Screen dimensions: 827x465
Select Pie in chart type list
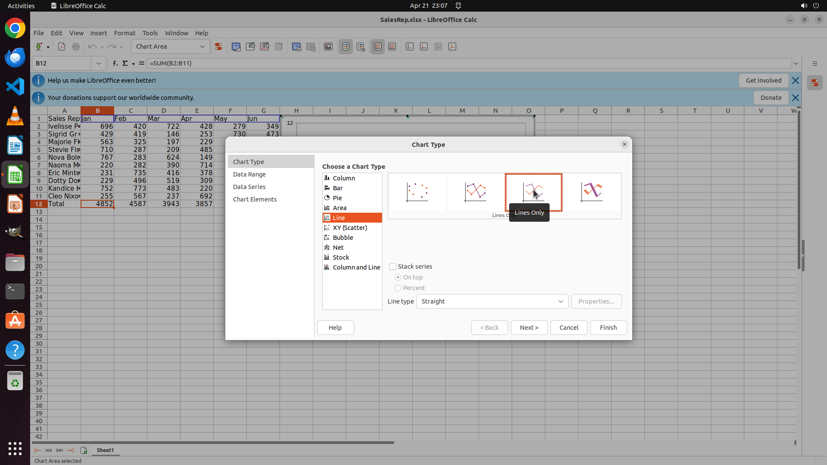pos(337,198)
